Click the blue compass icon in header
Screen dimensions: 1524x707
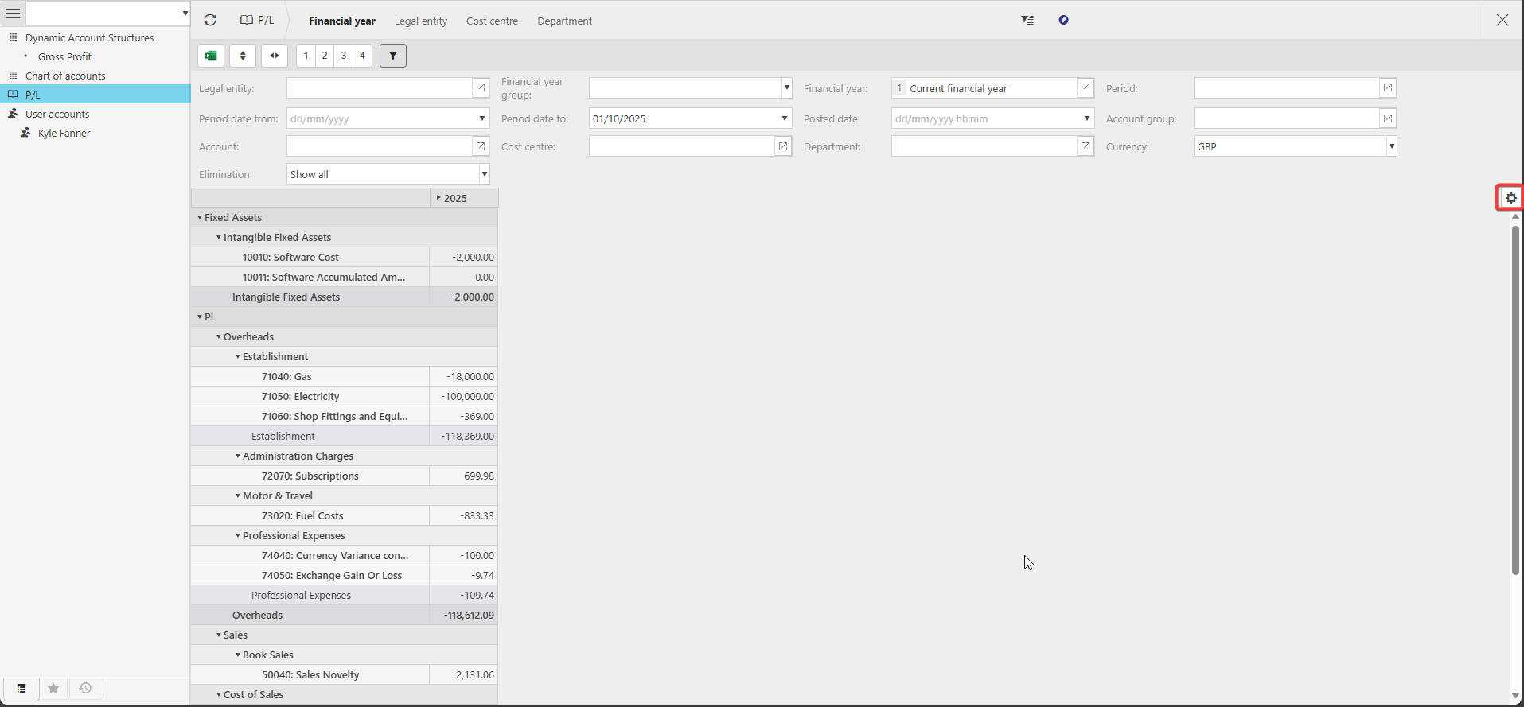click(x=1063, y=21)
